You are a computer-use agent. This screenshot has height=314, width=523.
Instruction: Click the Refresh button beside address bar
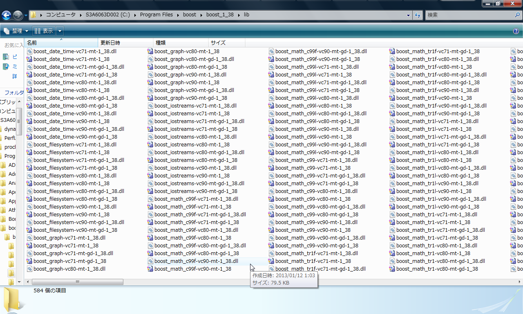pyautogui.click(x=418, y=15)
